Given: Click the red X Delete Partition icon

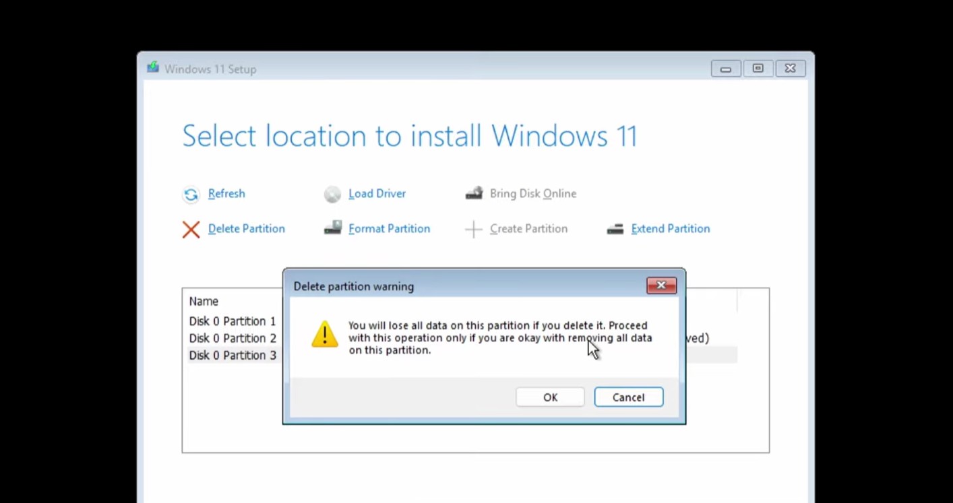Looking at the screenshot, I should click(x=191, y=229).
